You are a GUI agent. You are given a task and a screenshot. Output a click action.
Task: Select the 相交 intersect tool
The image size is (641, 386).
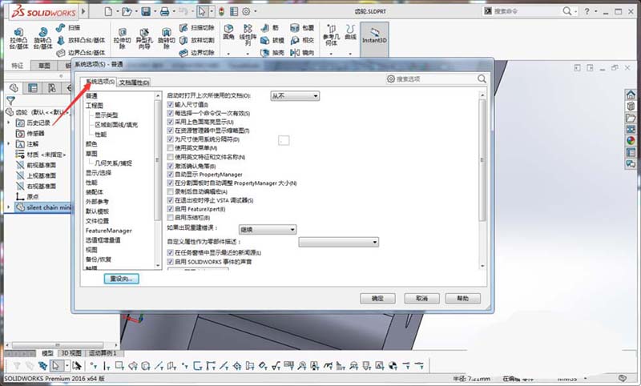(x=302, y=40)
